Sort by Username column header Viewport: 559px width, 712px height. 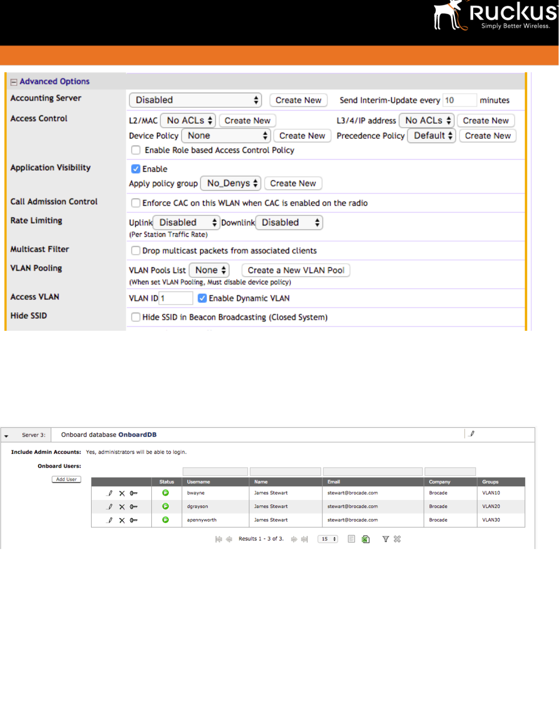click(x=199, y=482)
